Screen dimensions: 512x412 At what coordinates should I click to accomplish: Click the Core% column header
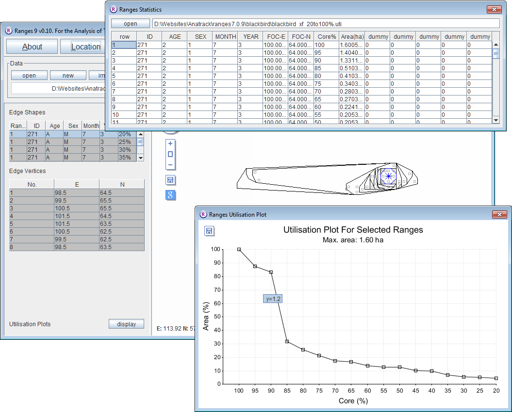326,36
